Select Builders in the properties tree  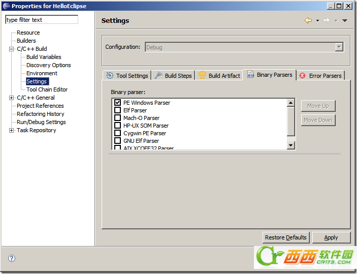26,41
